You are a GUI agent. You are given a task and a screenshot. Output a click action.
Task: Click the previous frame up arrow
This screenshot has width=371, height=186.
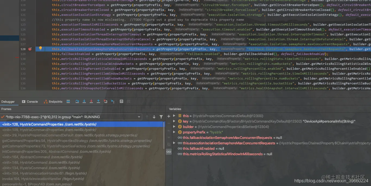(147, 117)
